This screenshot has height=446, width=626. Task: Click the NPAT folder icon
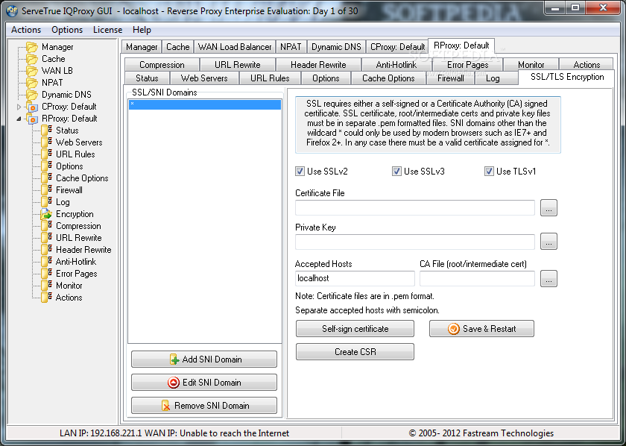[x=32, y=83]
